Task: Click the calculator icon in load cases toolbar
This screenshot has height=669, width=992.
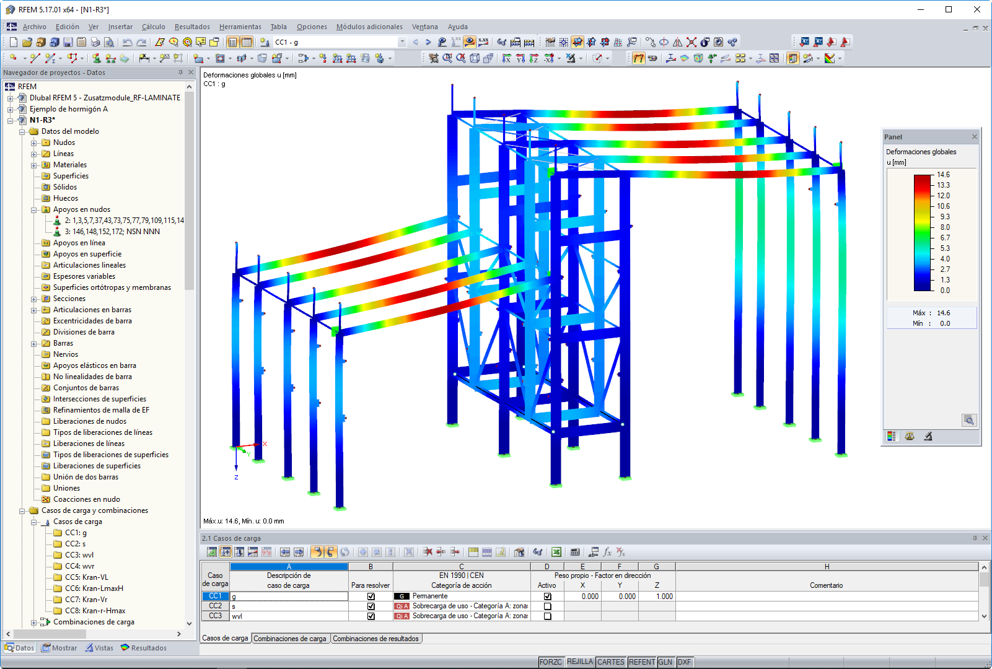Action: (x=574, y=551)
